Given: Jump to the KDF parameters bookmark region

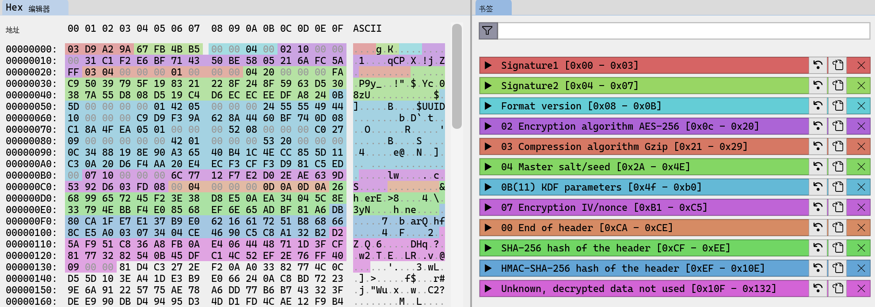Looking at the screenshot, I should 818,187.
